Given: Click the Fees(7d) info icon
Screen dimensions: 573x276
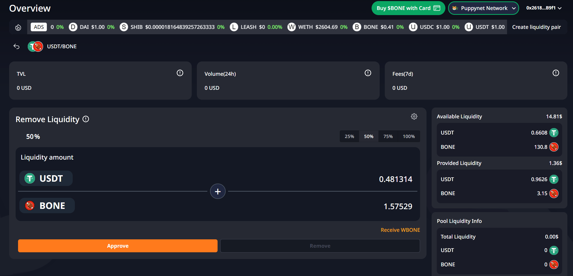Looking at the screenshot, I should 555,73.
